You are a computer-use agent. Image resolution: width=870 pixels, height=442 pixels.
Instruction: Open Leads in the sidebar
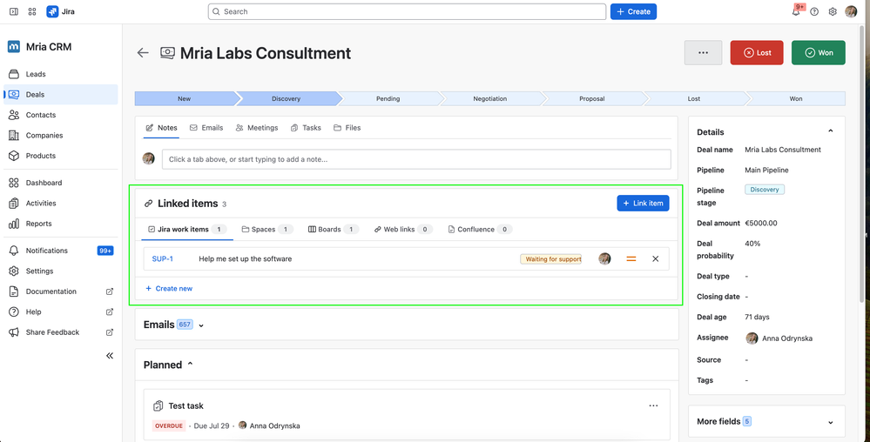tap(61, 74)
